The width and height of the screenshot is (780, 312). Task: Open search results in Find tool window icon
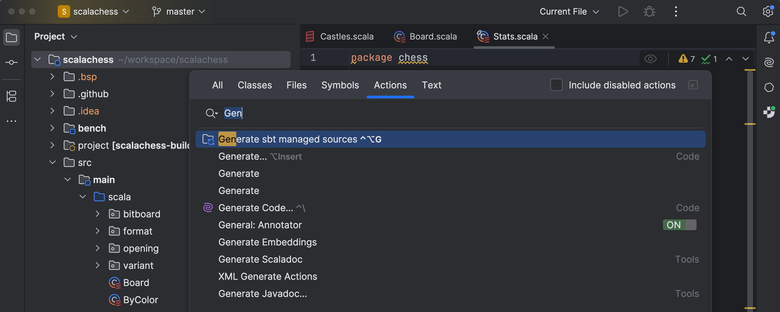click(693, 85)
